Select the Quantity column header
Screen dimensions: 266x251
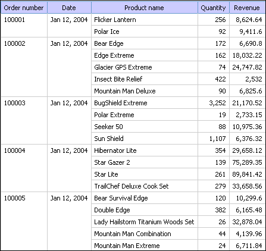pyautogui.click(x=214, y=8)
